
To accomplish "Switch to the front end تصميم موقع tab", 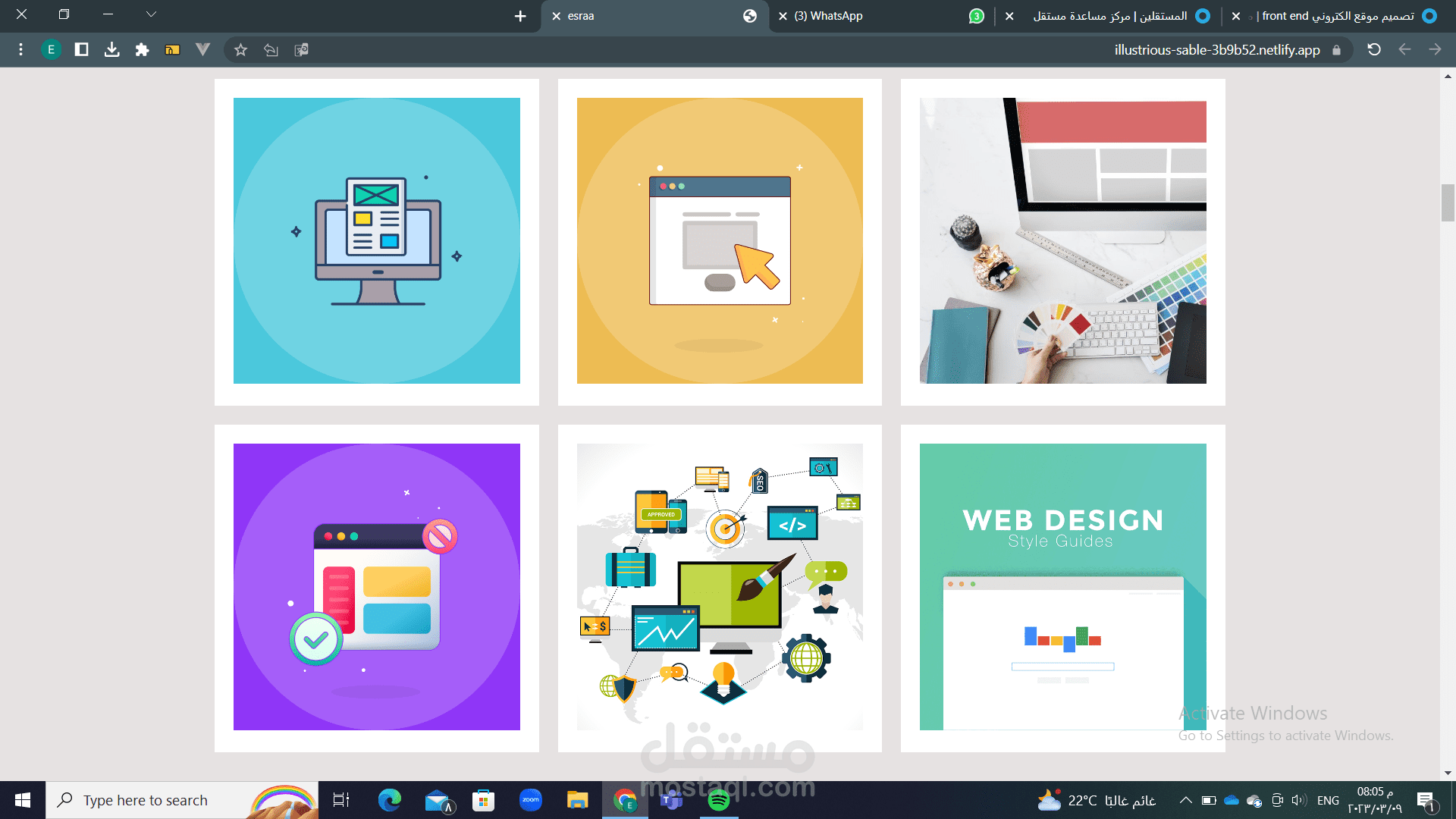I will click(x=1336, y=16).
